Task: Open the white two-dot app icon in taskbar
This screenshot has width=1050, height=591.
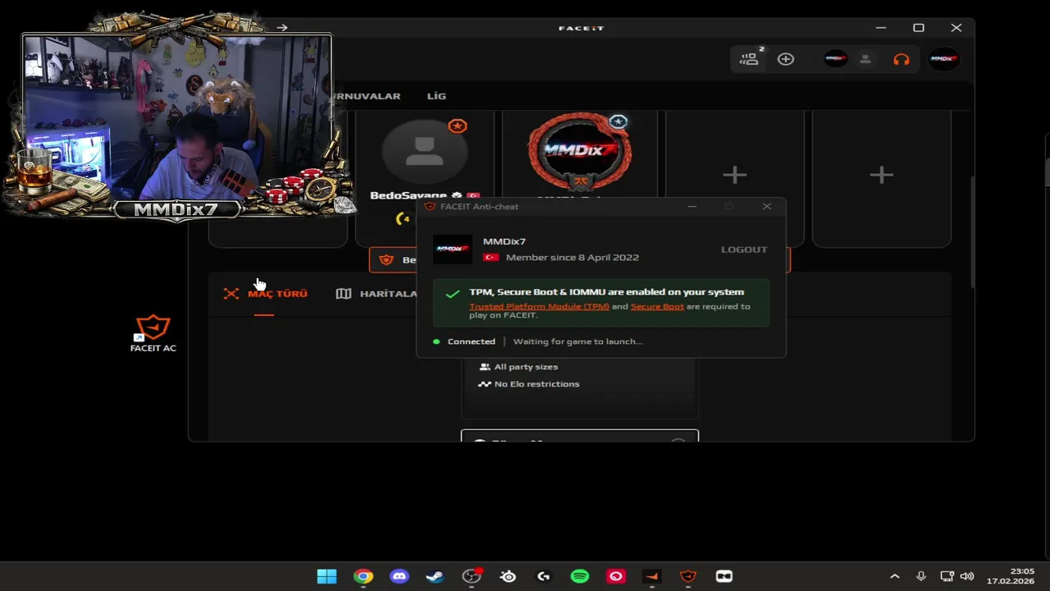Action: point(724,576)
